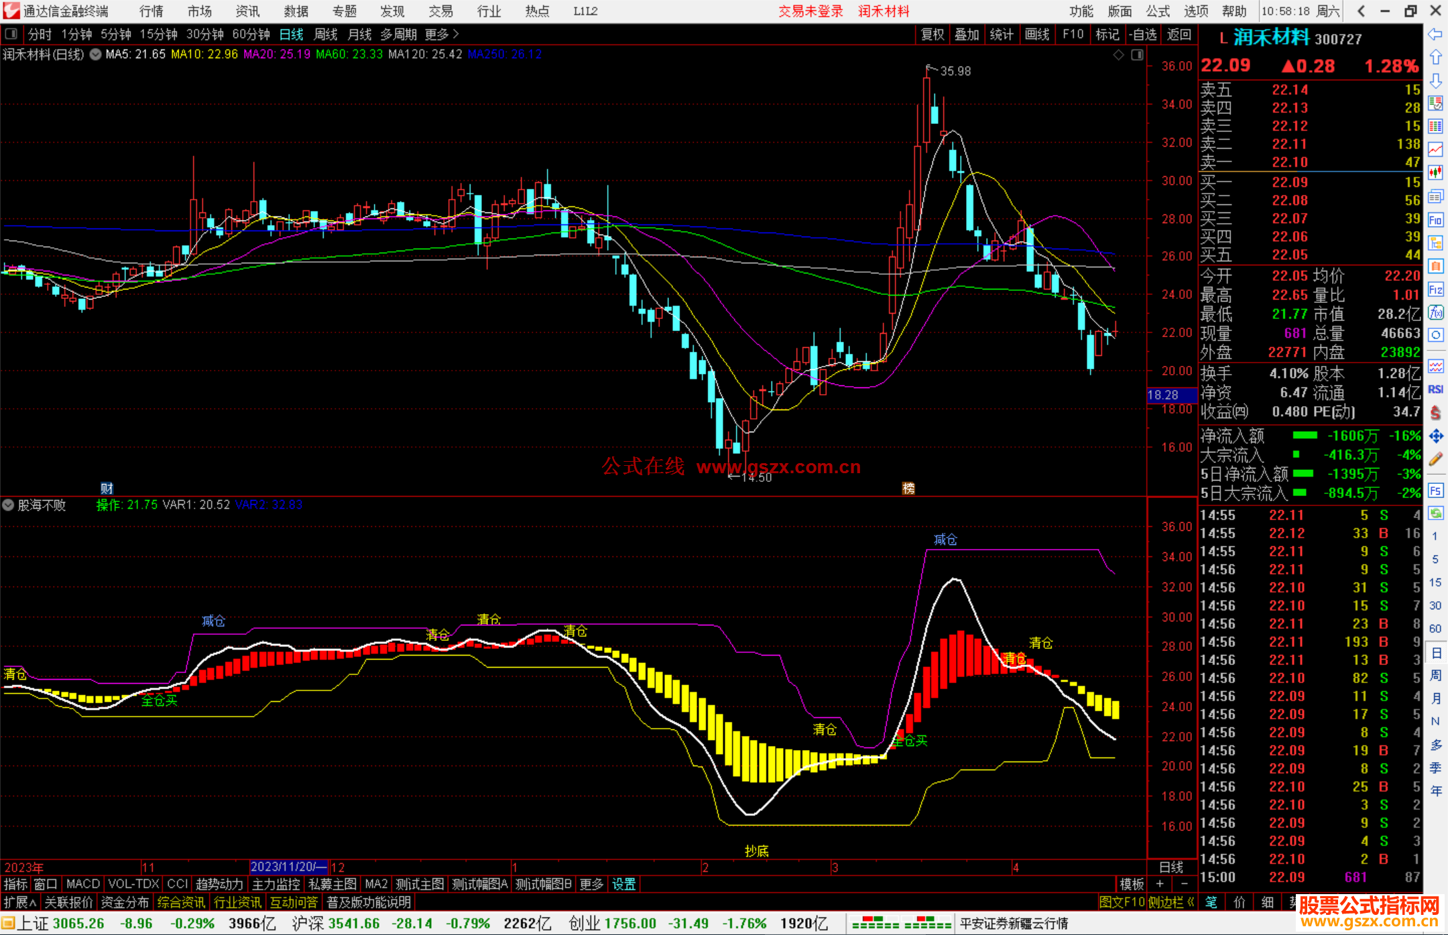Click the 复权 button
The image size is (1448, 935).
pyautogui.click(x=932, y=34)
